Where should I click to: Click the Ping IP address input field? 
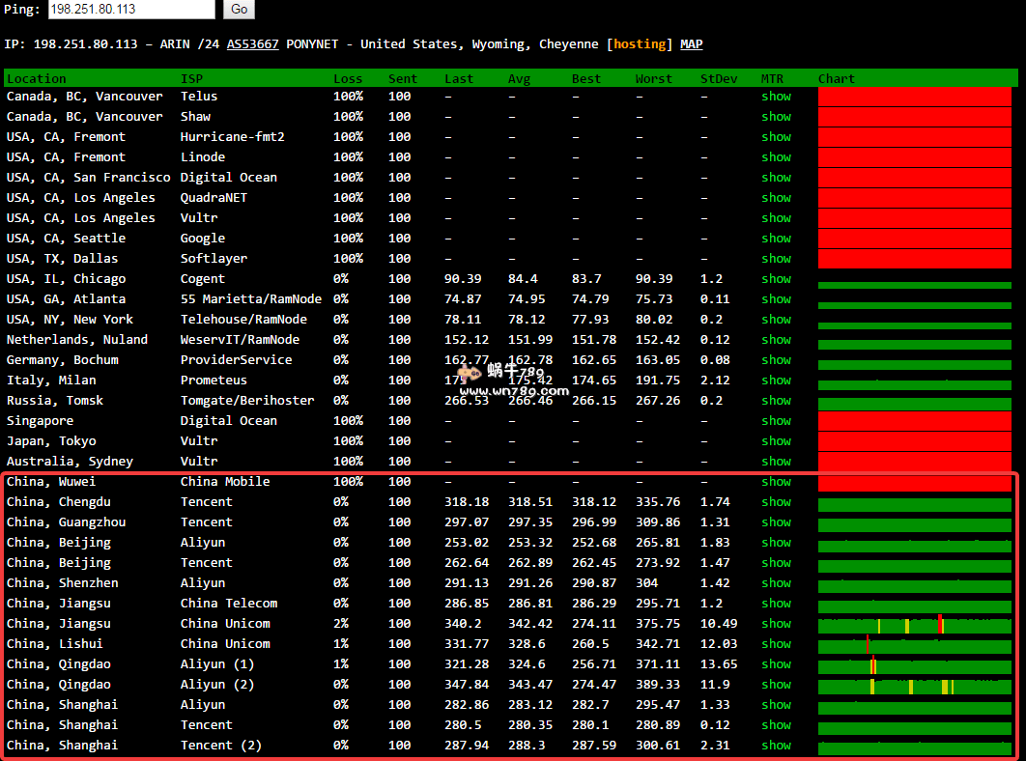pos(130,10)
